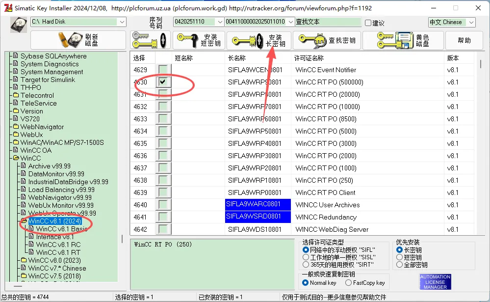Viewport: 490px width, 302px height.
Task: Select single license "SISL" radio button
Action: [306, 257]
